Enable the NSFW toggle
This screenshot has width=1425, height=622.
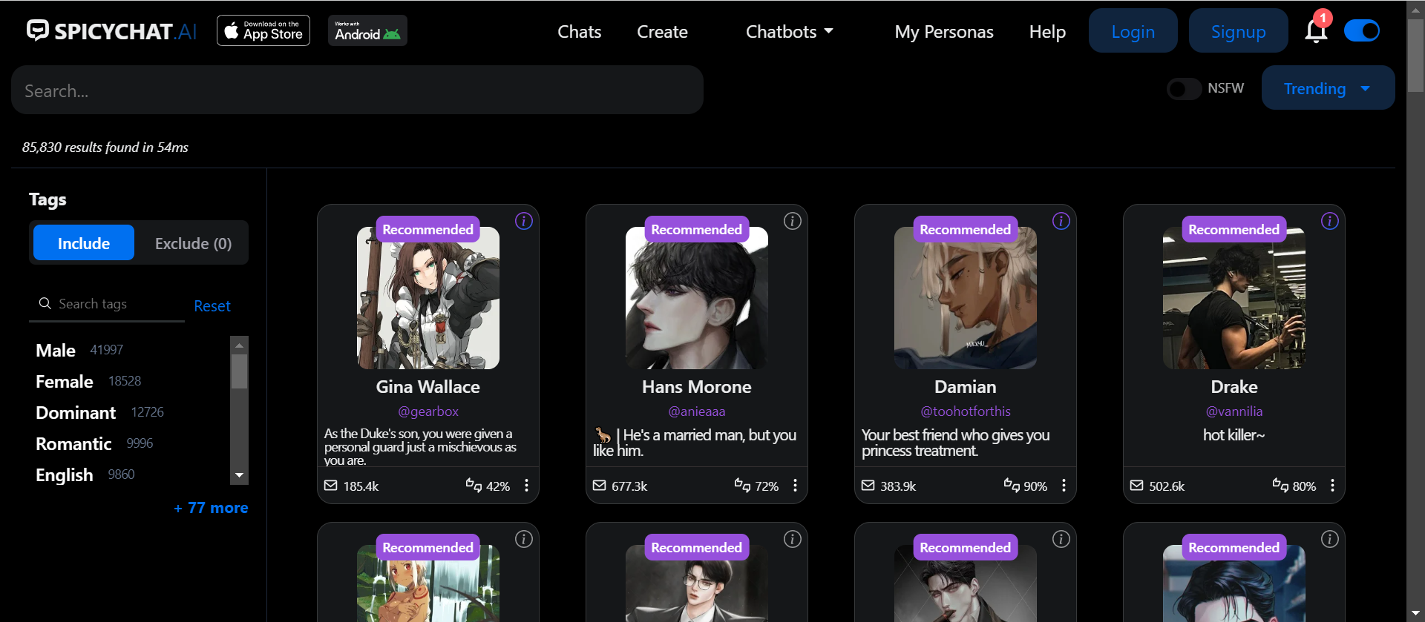coord(1184,89)
